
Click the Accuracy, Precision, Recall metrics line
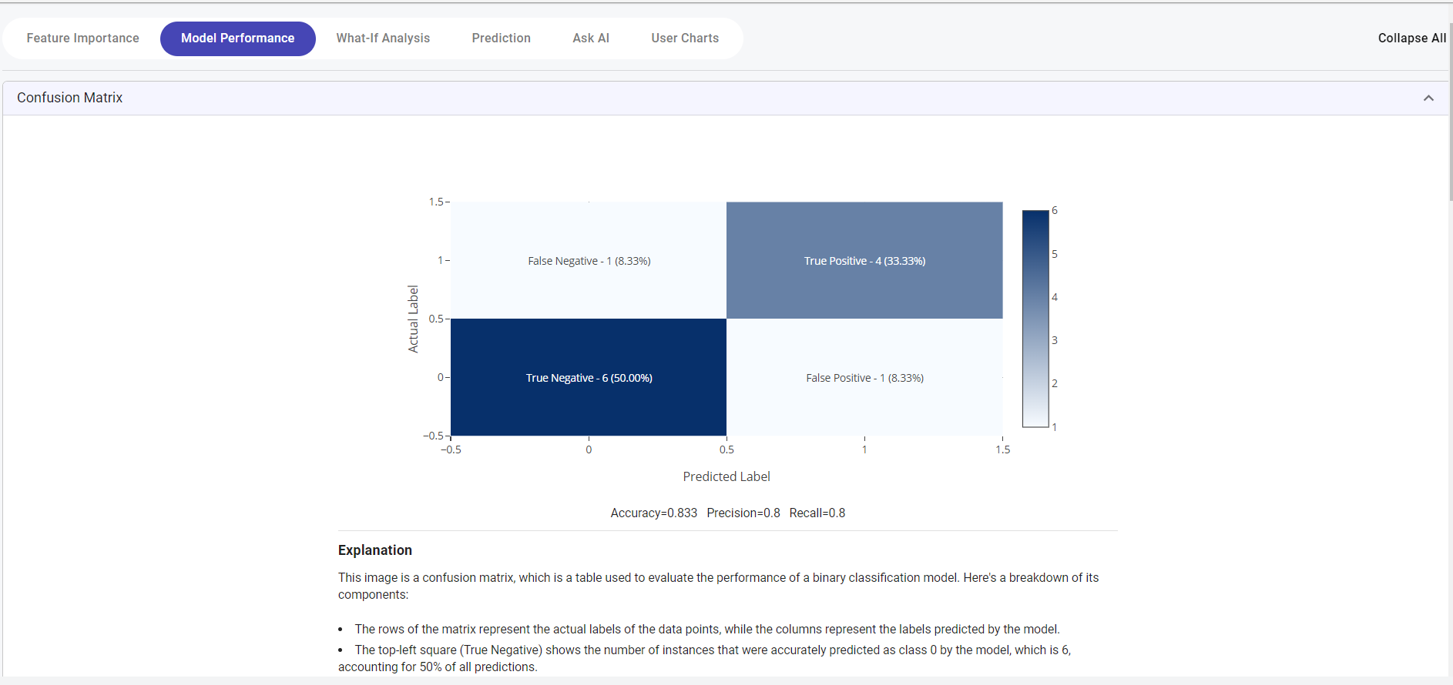pos(727,513)
